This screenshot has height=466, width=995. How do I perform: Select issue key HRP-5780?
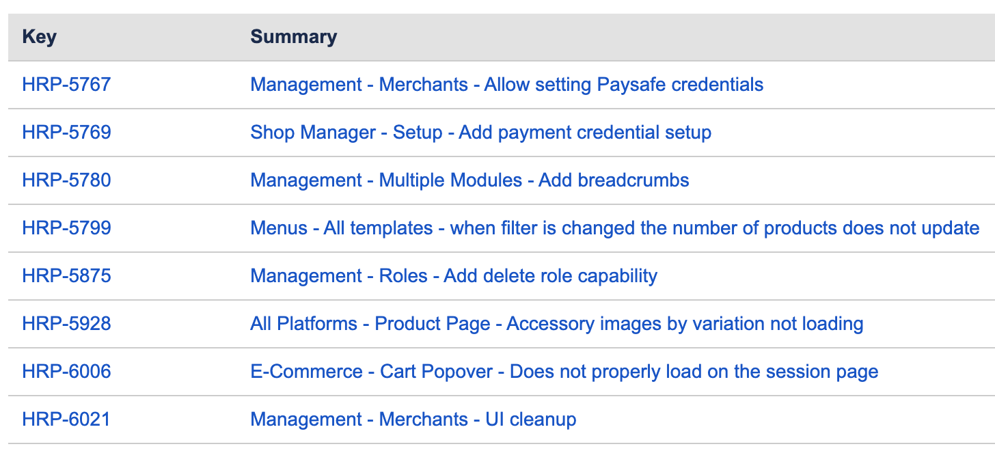(x=66, y=180)
